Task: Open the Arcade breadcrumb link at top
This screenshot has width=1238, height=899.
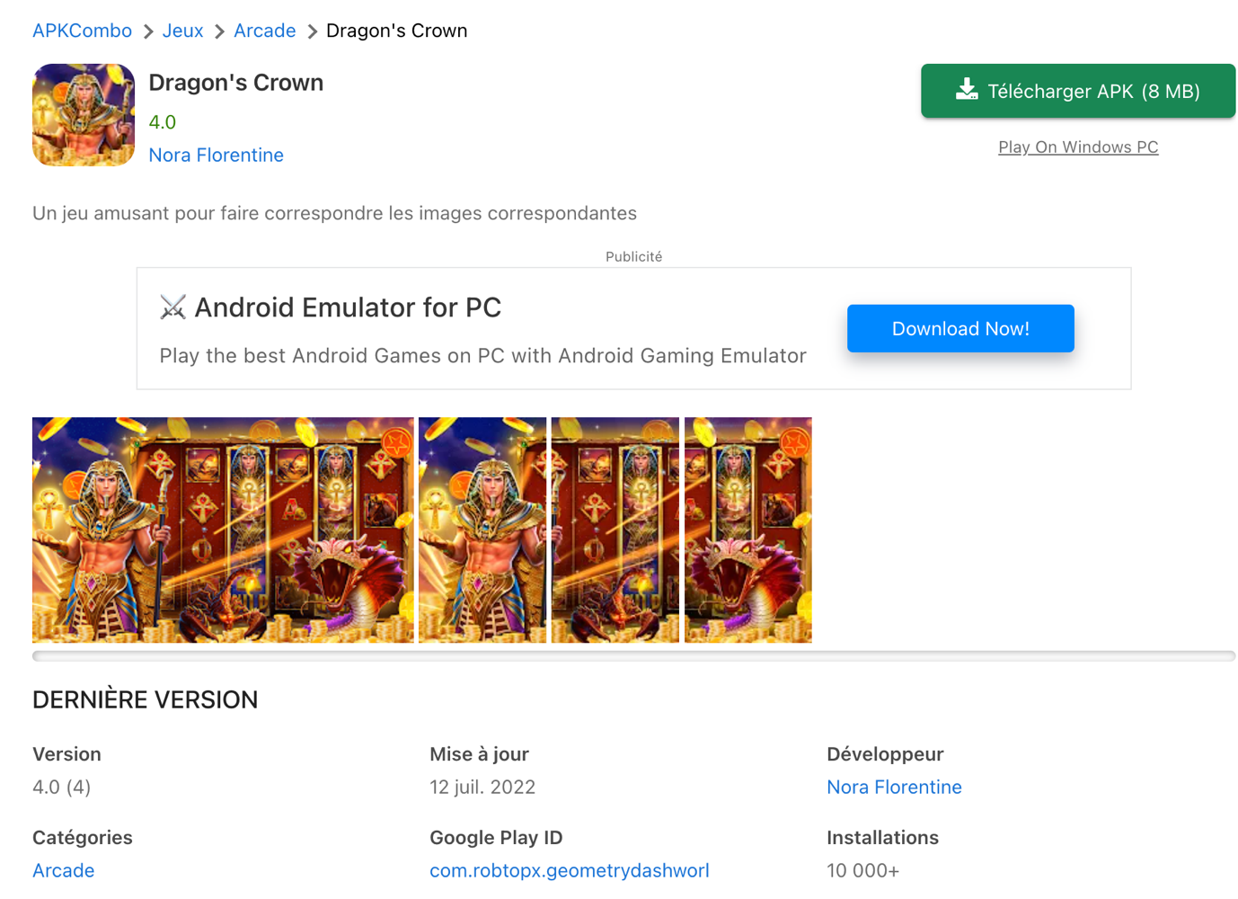Action: click(x=264, y=31)
